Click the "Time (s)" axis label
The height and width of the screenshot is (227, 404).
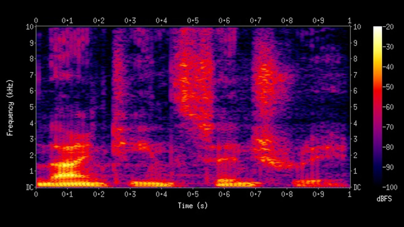[x=193, y=206]
